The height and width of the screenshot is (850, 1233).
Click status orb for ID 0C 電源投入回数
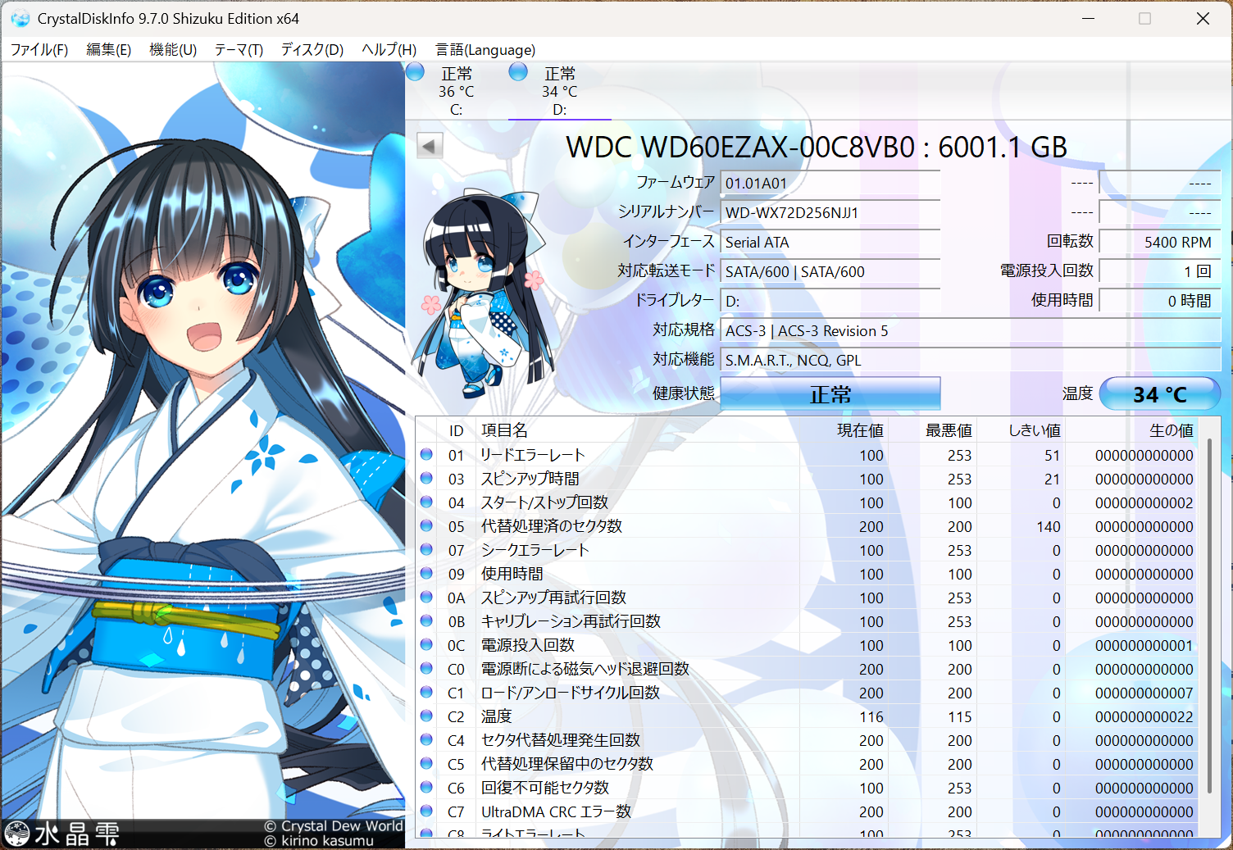(426, 644)
